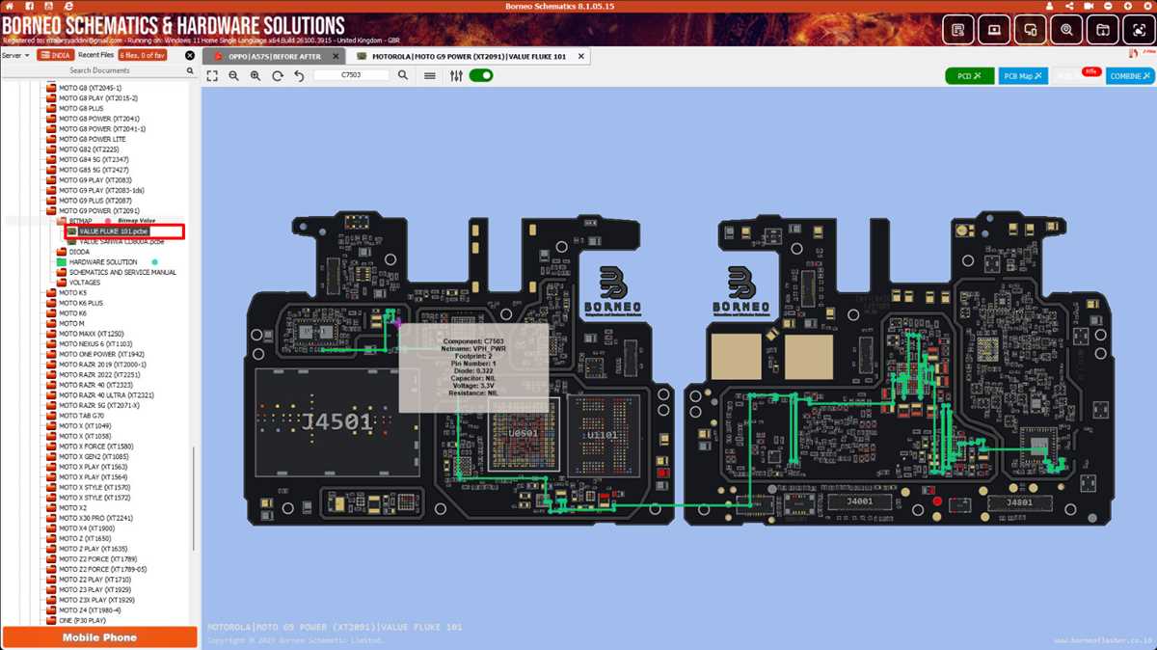1157x650 pixels.
Task: Click the PCB Map button
Action: [1023, 76]
